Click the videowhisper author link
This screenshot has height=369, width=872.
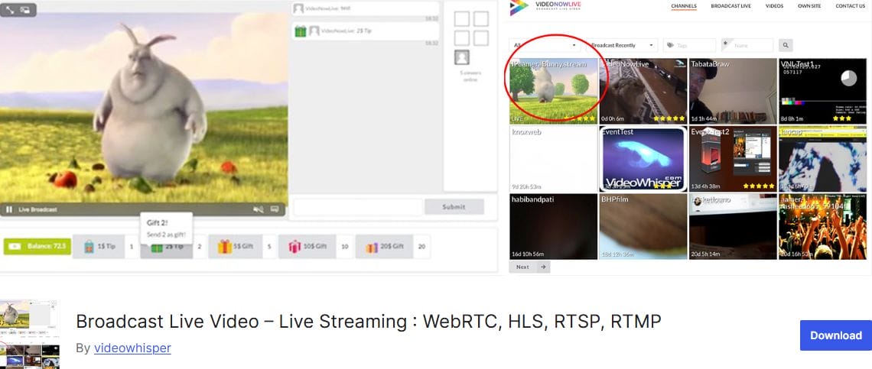(x=132, y=348)
